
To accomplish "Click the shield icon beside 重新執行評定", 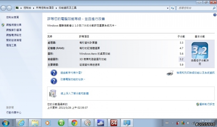I will pos(198,104).
